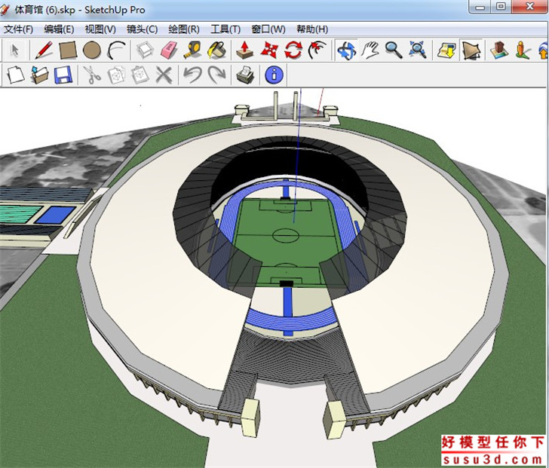Click the Make Component icon
Viewport: 549px width, 468px height.
145,50
